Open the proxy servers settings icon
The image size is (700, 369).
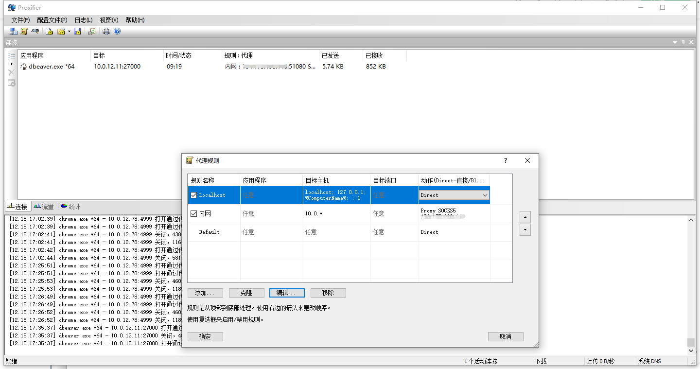[13, 31]
